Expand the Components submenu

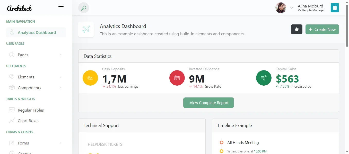point(60,87)
